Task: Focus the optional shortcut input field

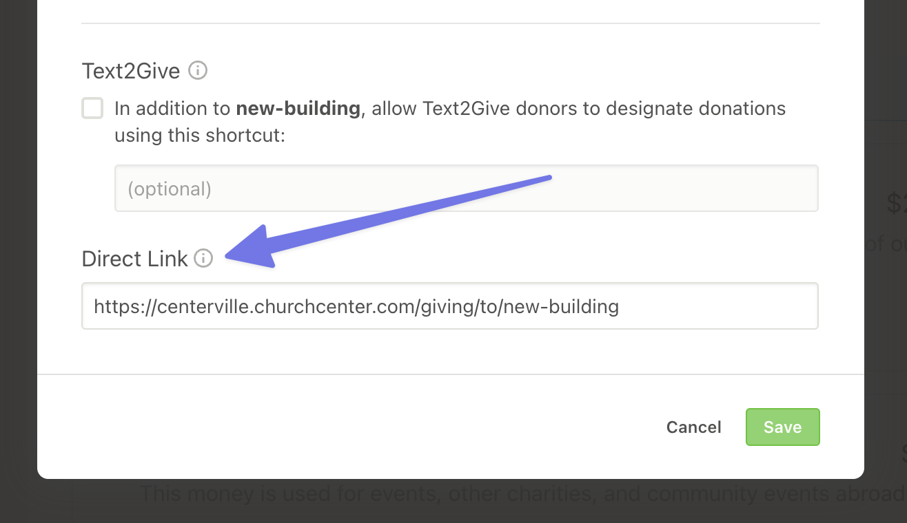Action: point(466,188)
